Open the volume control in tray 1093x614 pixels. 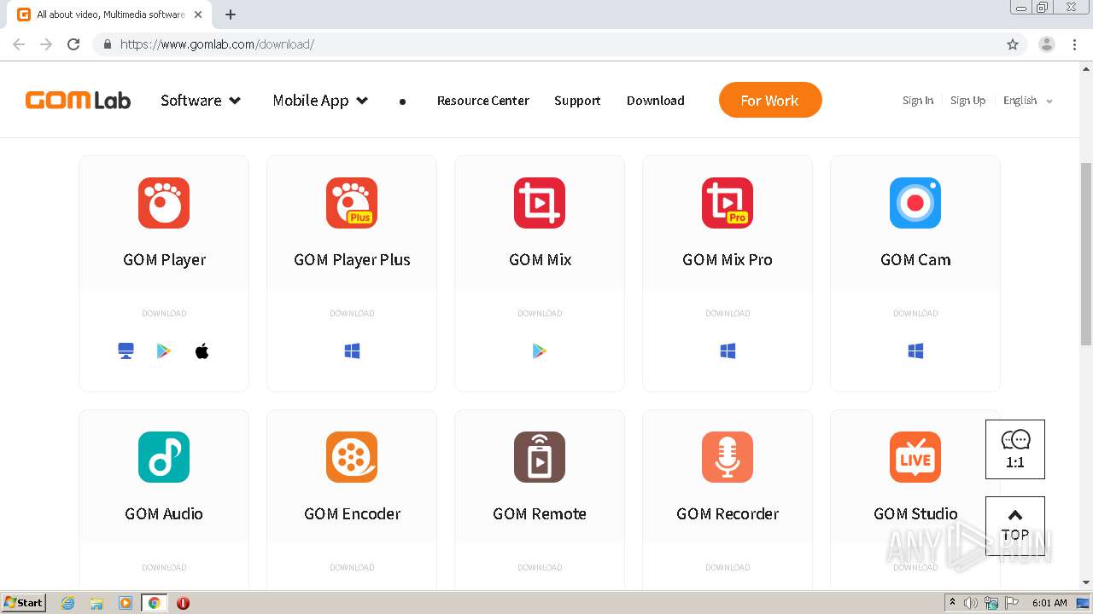tap(971, 603)
